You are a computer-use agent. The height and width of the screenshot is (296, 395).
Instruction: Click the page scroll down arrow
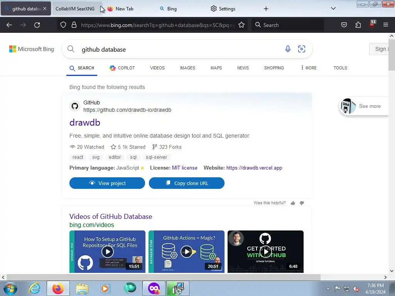click(392, 271)
